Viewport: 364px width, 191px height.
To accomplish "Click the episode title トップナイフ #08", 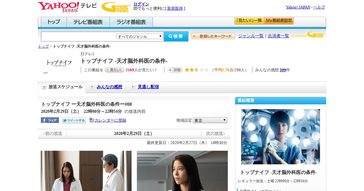I will (x=86, y=104).
